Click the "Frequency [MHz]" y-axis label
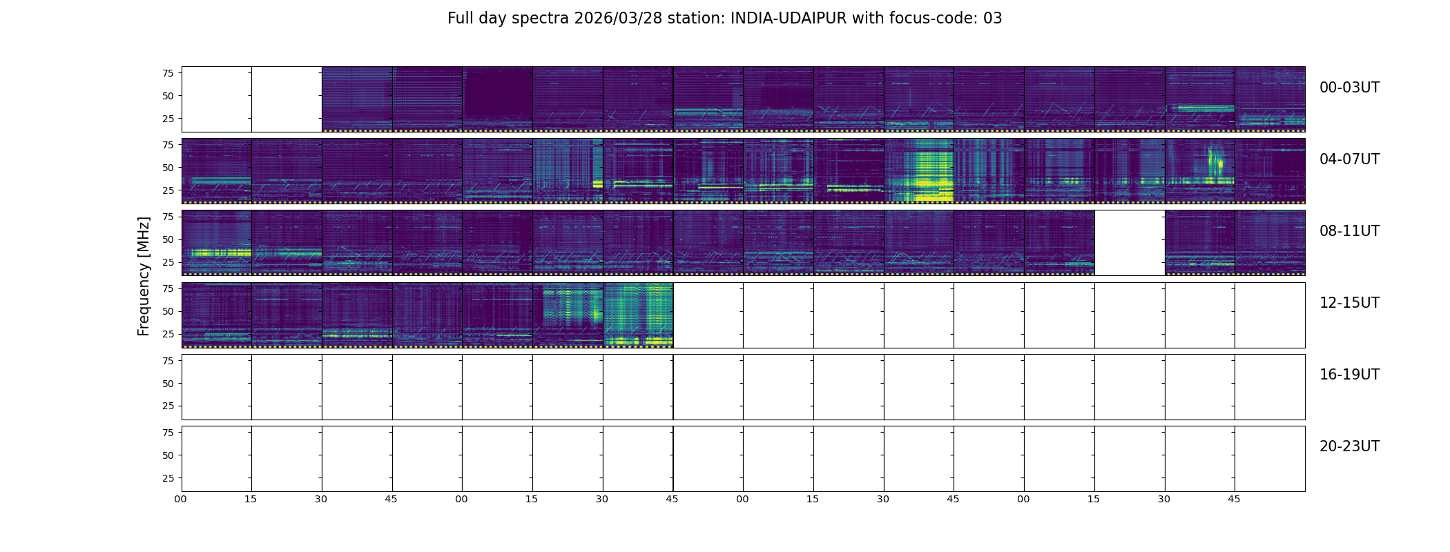The height and width of the screenshot is (552, 1450). pos(144,277)
